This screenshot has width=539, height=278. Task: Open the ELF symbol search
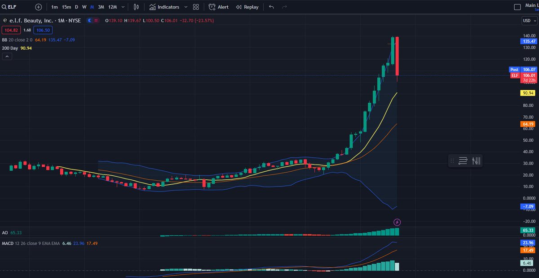pos(9,7)
